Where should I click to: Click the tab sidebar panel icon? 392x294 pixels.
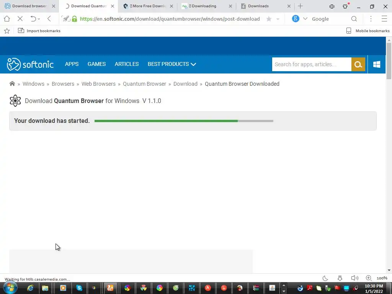coord(332,7)
